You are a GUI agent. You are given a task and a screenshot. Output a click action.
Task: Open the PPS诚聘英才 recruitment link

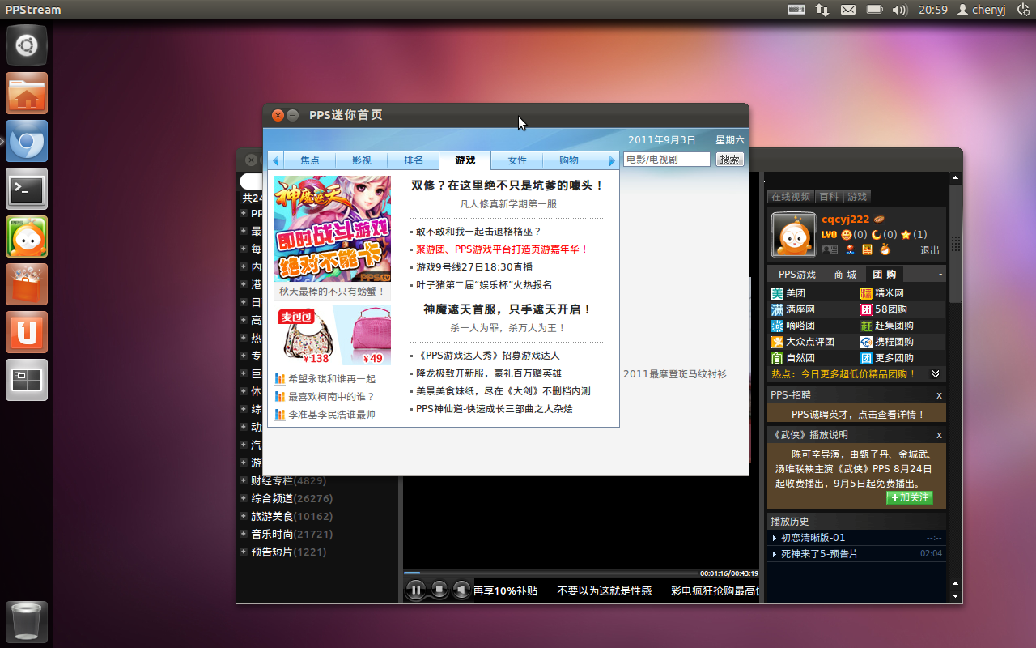click(x=858, y=414)
